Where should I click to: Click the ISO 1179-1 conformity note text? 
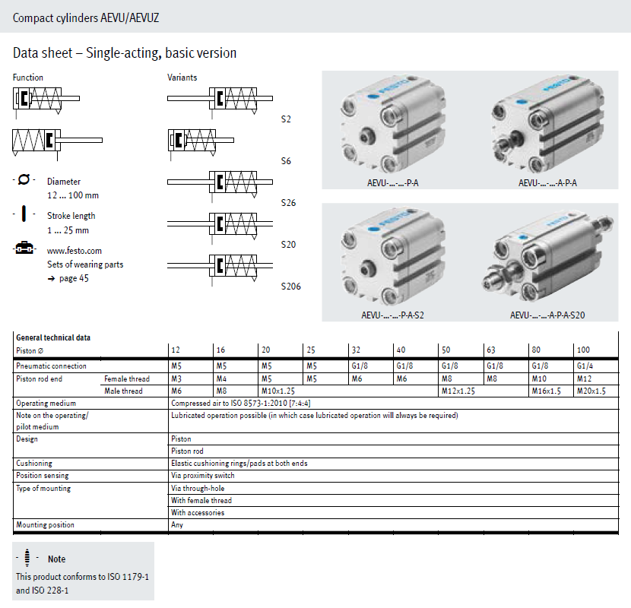(x=83, y=584)
